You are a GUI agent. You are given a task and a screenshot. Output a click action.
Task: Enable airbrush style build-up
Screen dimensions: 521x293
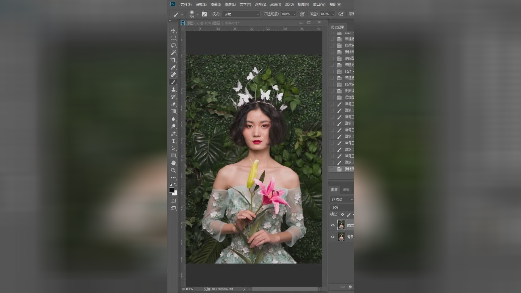click(341, 14)
